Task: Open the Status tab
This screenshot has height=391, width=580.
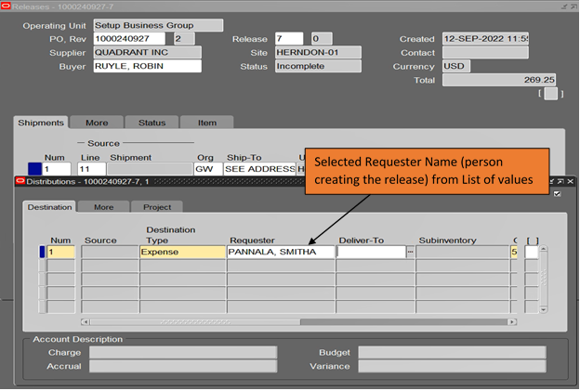Action: point(152,123)
